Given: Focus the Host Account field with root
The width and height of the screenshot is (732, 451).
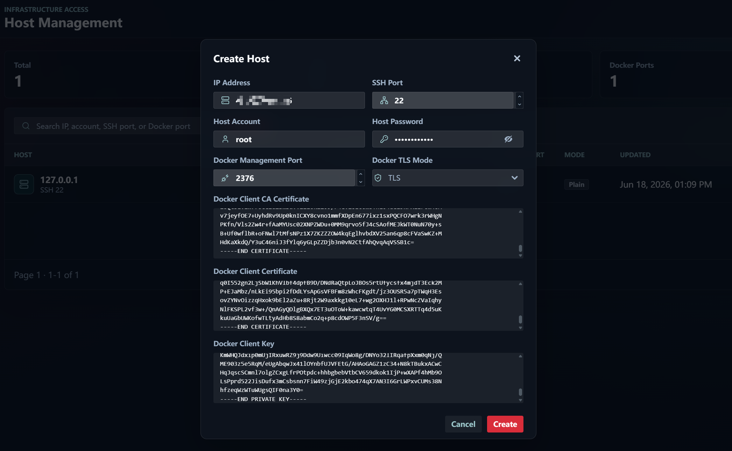Looking at the screenshot, I should [x=289, y=139].
